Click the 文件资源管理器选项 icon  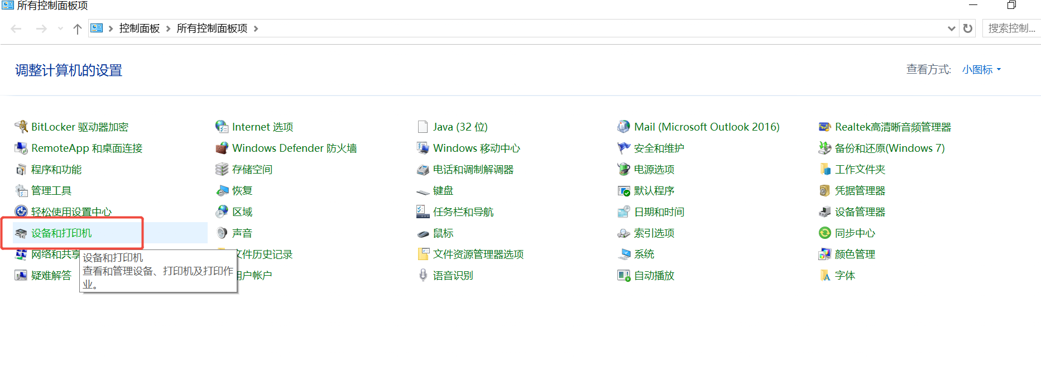click(x=423, y=254)
